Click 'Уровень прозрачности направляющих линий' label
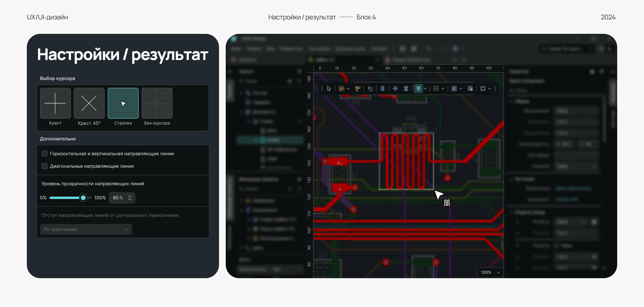This screenshot has width=644, height=307. 93,184
